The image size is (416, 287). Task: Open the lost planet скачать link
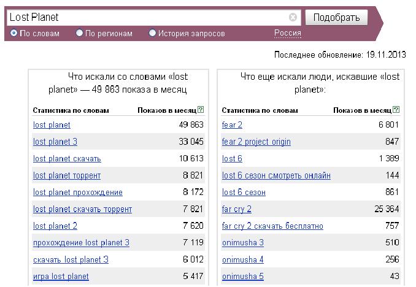(x=67, y=158)
